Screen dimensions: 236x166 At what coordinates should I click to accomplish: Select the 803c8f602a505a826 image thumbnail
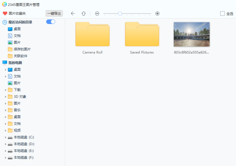tap(192, 35)
